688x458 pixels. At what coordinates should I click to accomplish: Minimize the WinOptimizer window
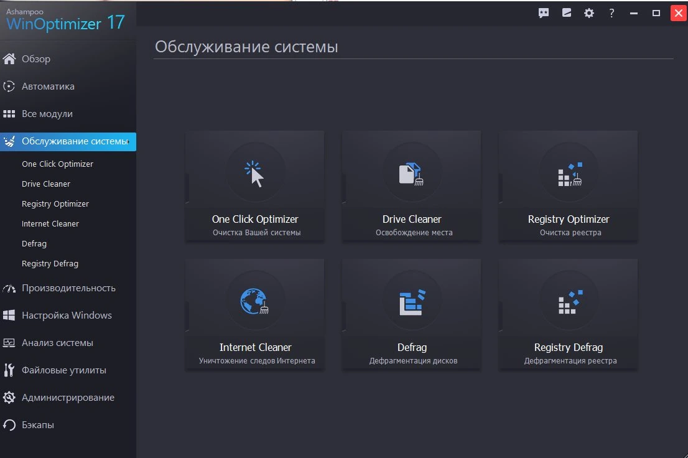pos(634,13)
